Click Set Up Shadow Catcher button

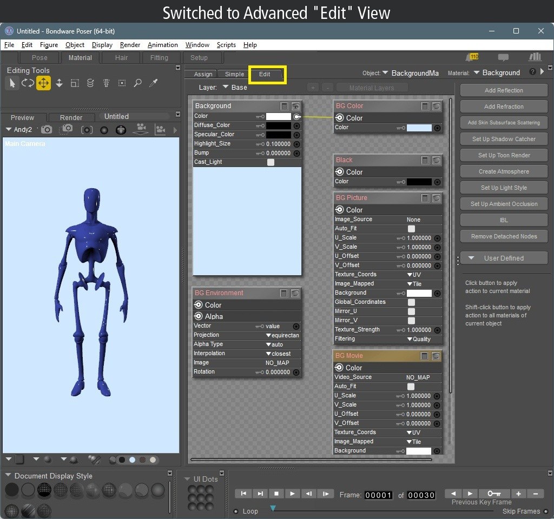coord(504,139)
